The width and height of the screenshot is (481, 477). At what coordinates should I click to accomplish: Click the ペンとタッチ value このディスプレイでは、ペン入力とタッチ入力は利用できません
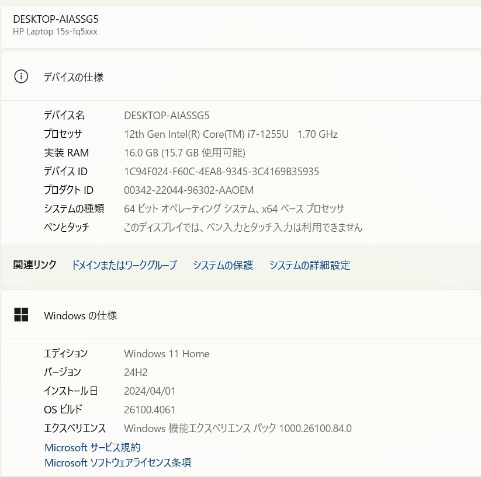243,227
